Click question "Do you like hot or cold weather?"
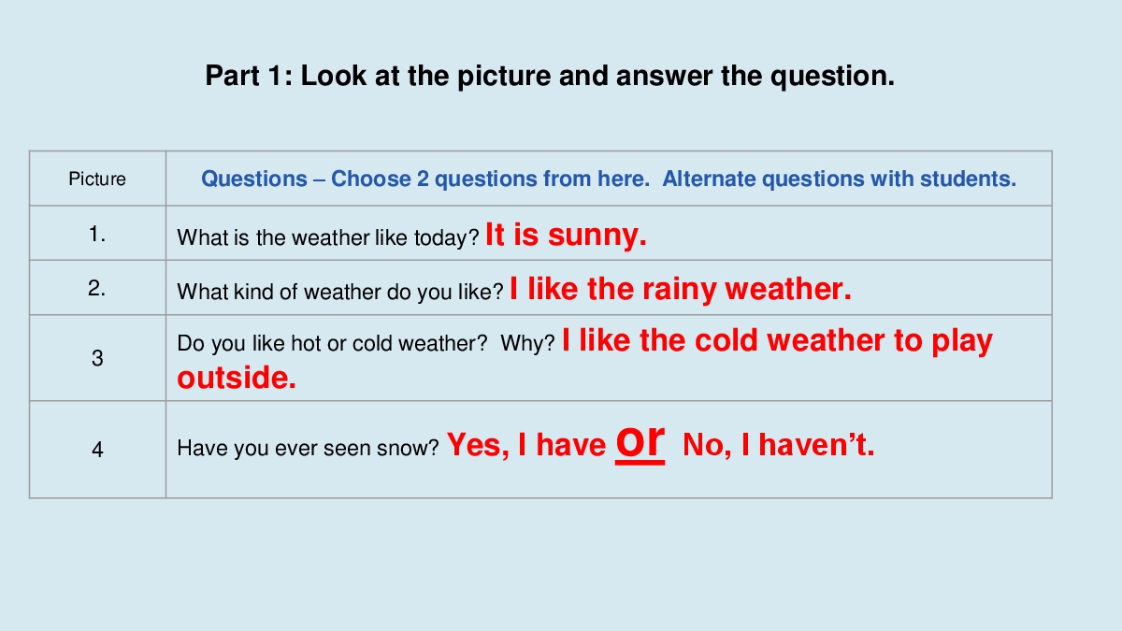The image size is (1122, 631). click(332, 344)
